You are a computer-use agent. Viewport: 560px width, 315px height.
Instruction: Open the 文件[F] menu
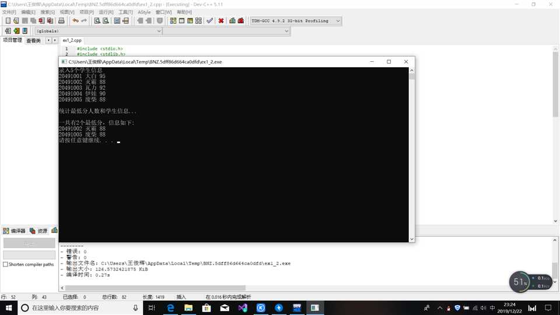(9, 12)
